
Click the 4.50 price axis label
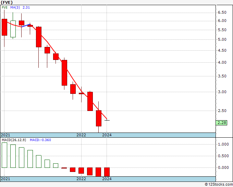[x=222, y=50]
